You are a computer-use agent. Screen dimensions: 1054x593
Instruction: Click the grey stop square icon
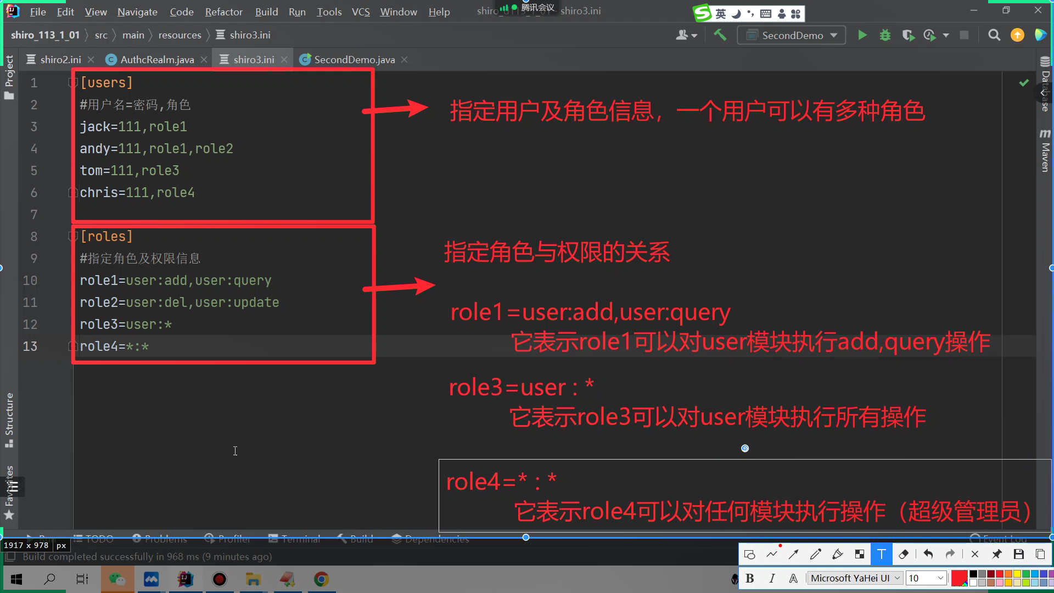964,35
